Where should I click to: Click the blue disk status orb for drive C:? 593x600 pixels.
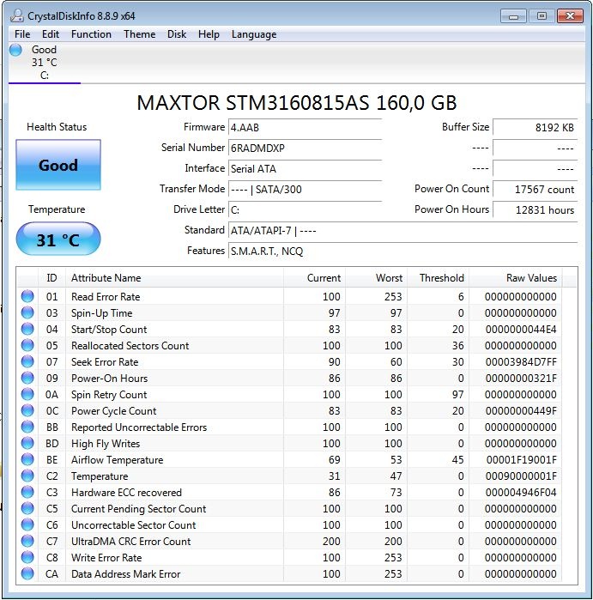15,50
